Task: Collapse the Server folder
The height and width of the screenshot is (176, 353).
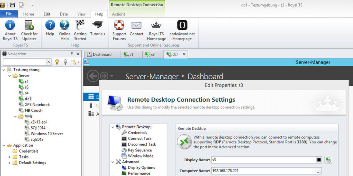Action: pos(10,76)
